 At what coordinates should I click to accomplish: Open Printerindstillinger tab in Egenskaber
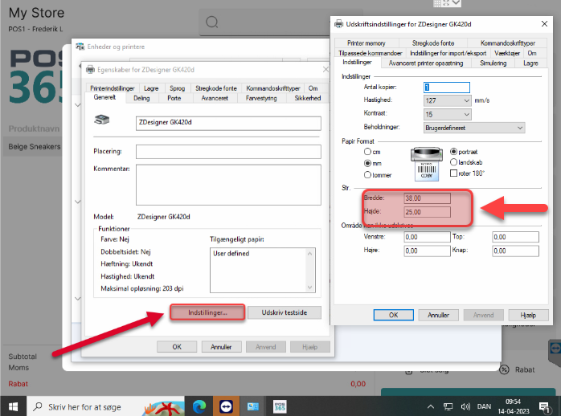[x=113, y=88]
